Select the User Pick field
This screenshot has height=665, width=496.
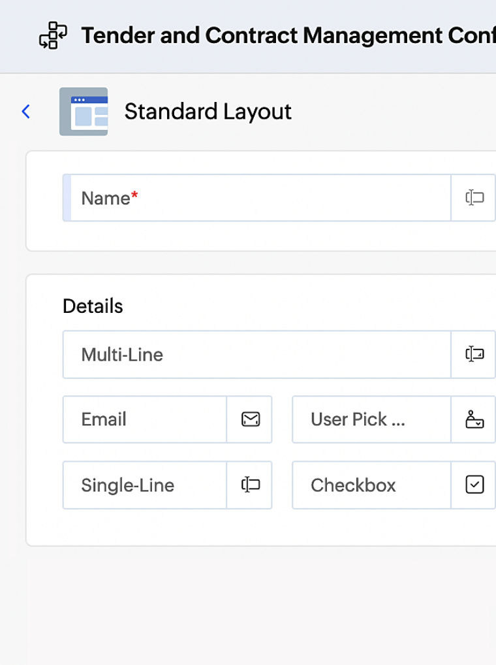[371, 419]
